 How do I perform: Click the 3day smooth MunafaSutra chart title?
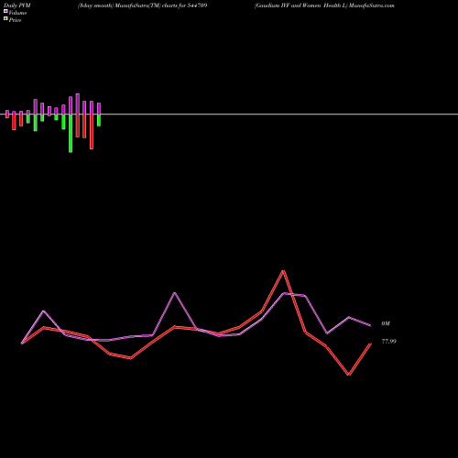tap(143, 5)
